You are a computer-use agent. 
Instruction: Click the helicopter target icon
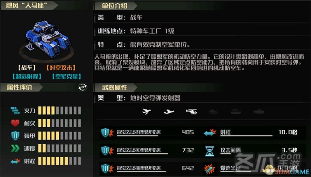[191, 112]
